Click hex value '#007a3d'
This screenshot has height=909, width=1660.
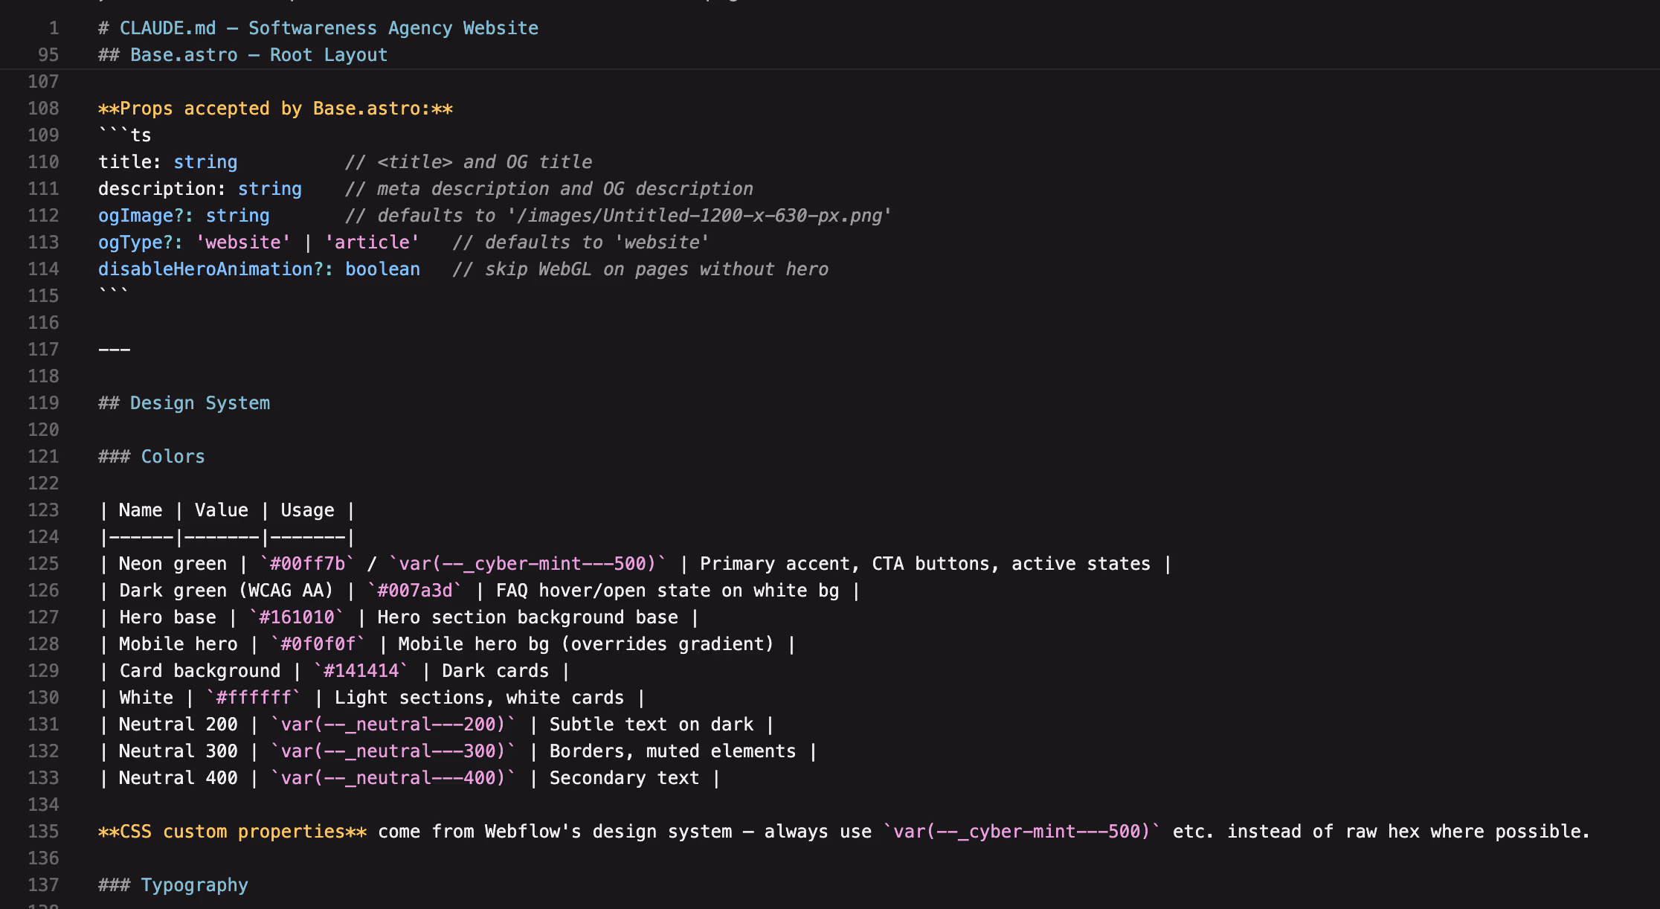click(415, 591)
